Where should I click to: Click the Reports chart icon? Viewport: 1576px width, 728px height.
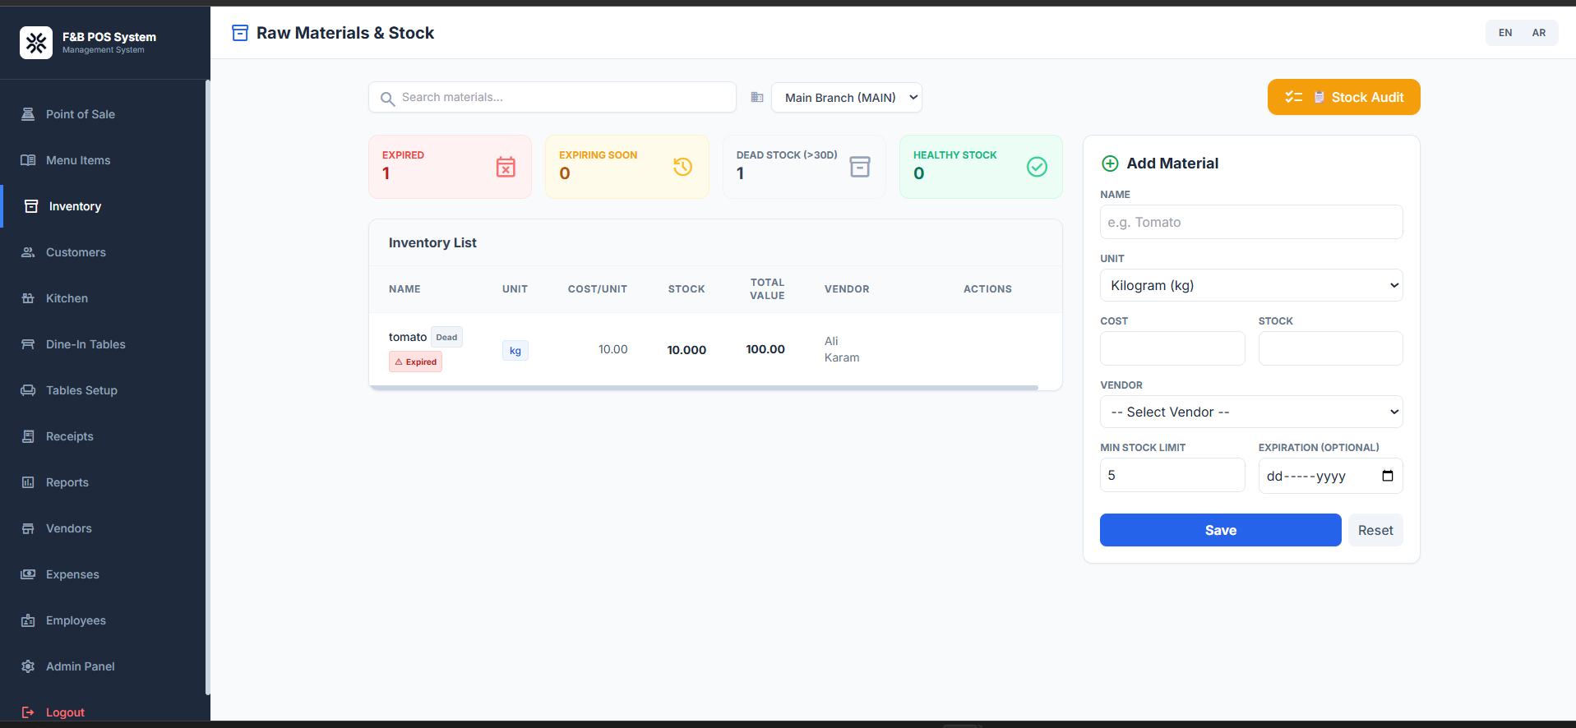[x=28, y=482]
